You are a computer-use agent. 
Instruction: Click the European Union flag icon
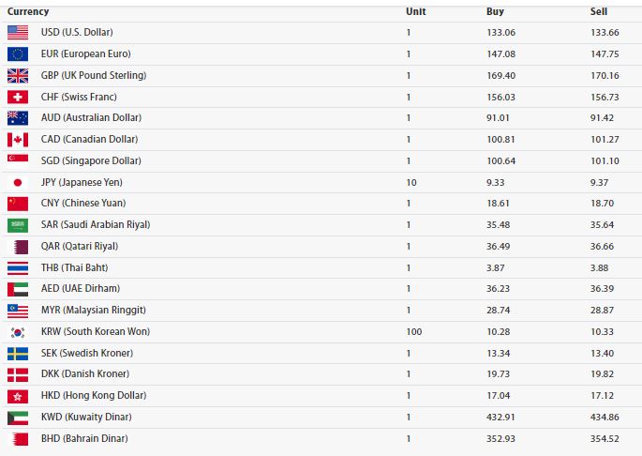[18, 54]
